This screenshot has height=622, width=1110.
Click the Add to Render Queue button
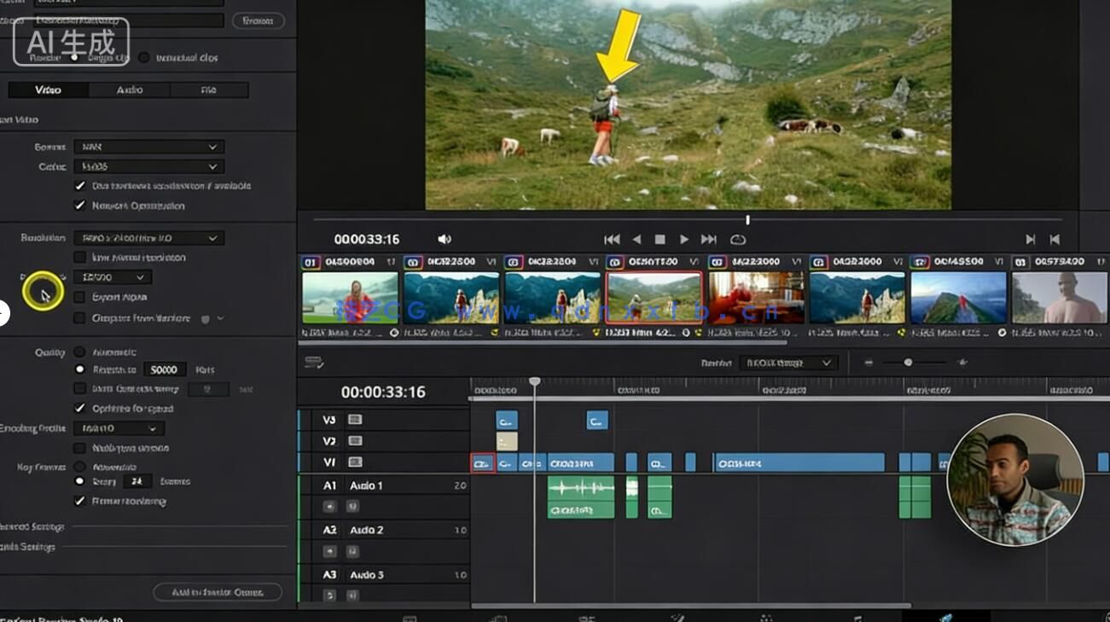pyautogui.click(x=217, y=591)
